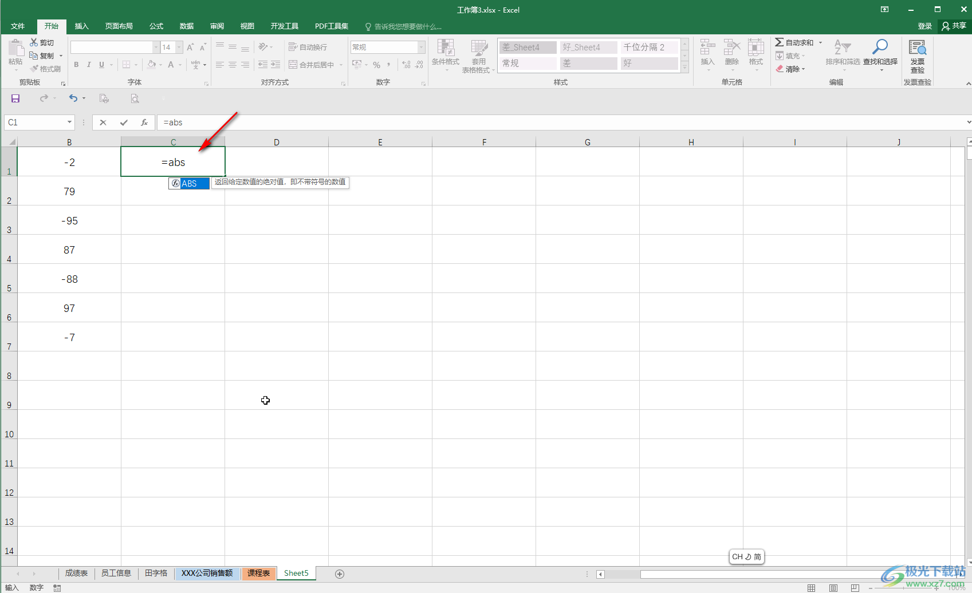Toggle wrap text (自动换行)
The height and width of the screenshot is (593, 972).
308,47
